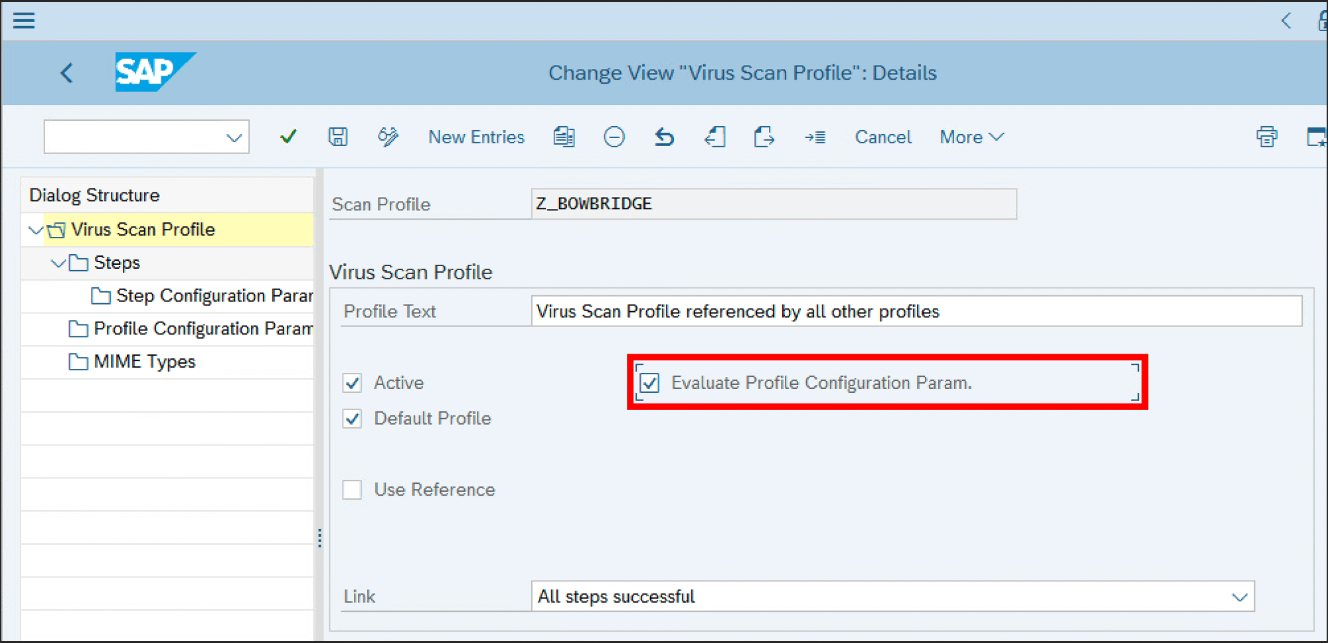Exit the current screen via door icon
The width and height of the screenshot is (1328, 643).
(715, 137)
